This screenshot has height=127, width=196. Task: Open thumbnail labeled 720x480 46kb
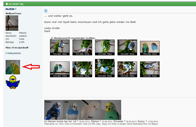pos(60,47)
